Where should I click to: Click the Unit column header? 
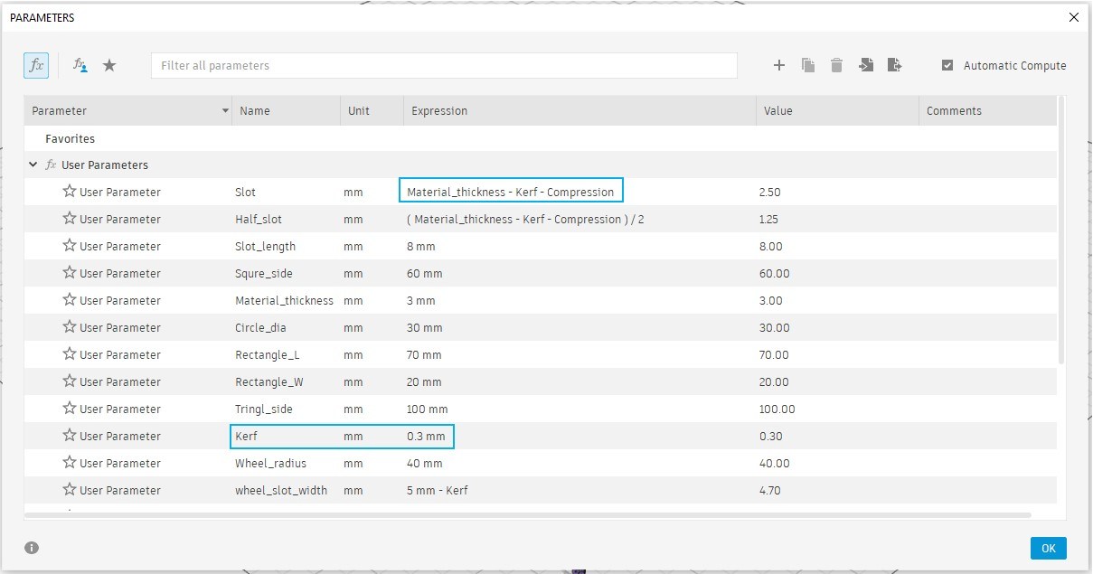click(x=372, y=111)
